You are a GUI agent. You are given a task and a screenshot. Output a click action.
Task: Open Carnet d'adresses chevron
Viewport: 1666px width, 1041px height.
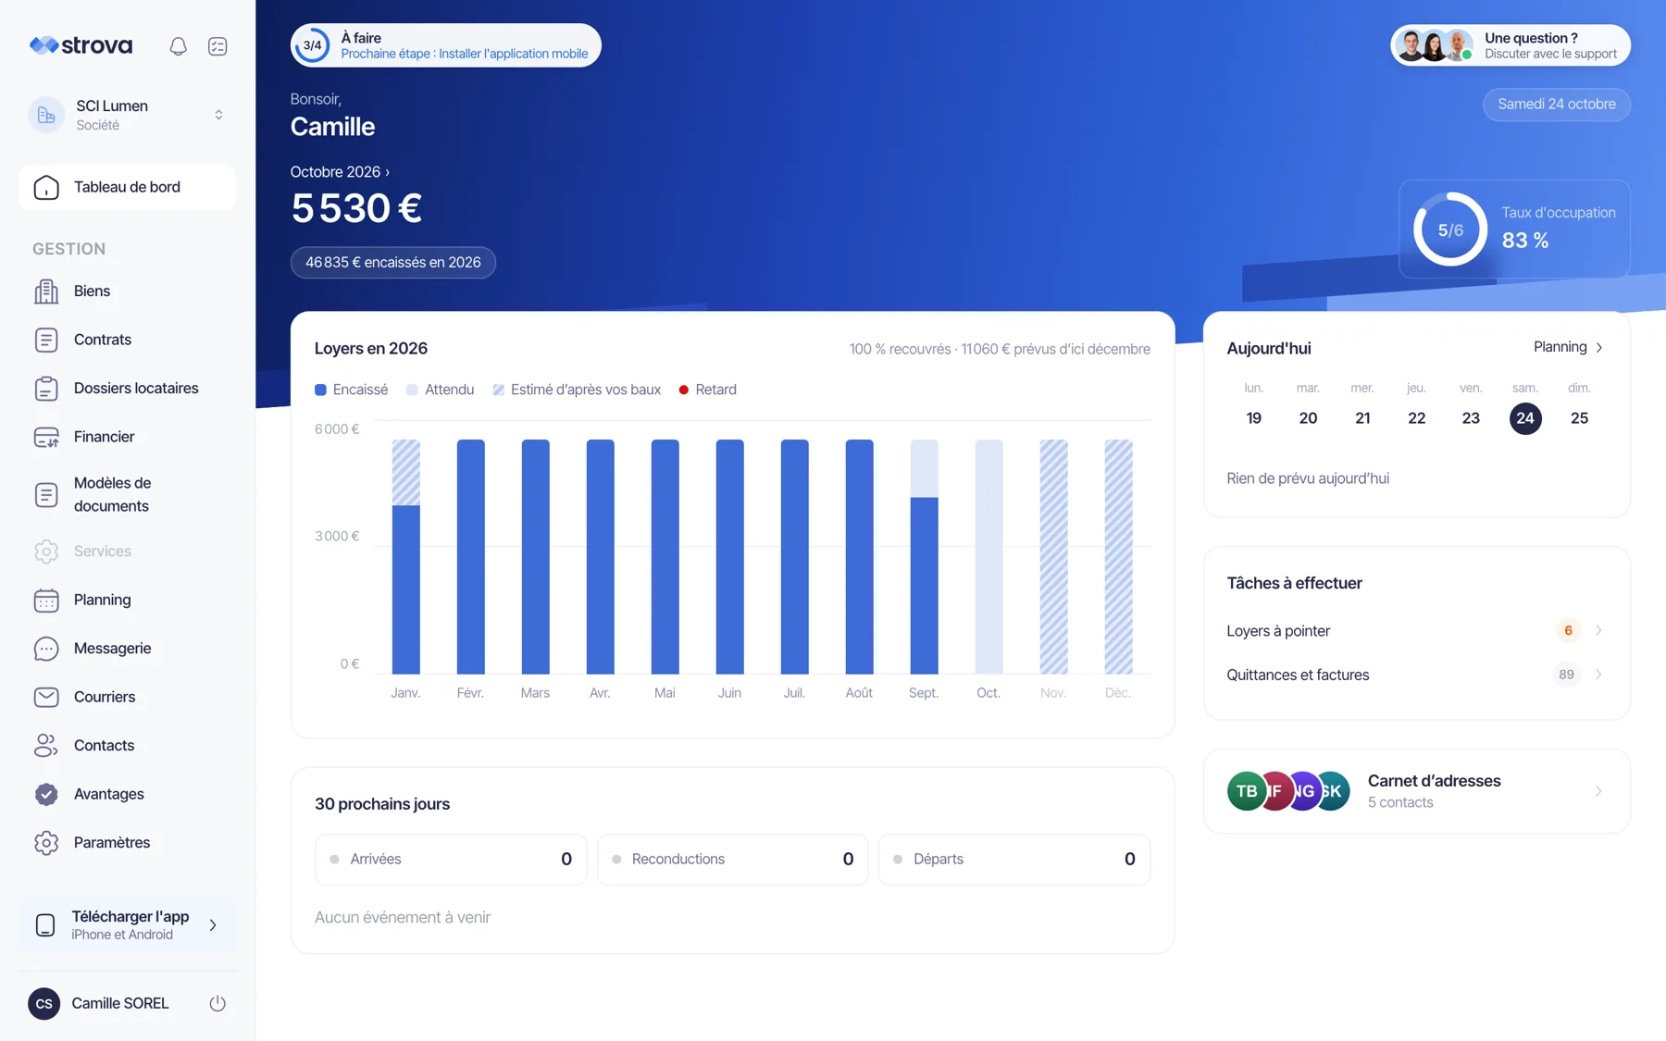tap(1598, 791)
